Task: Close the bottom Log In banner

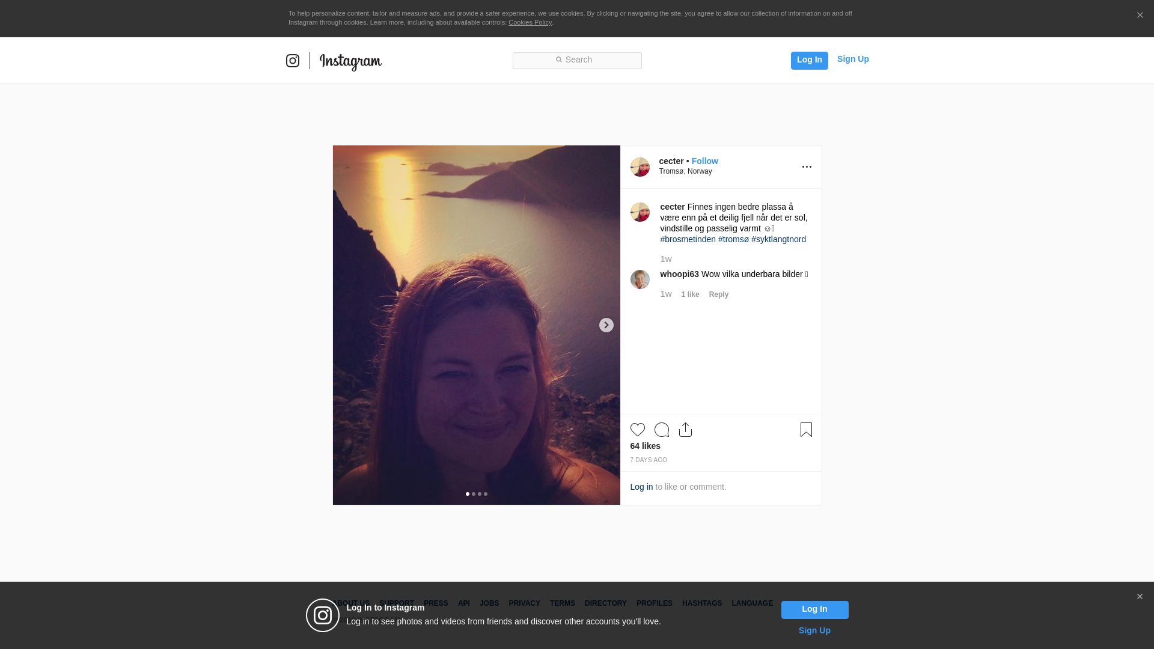Action: [x=1140, y=597]
